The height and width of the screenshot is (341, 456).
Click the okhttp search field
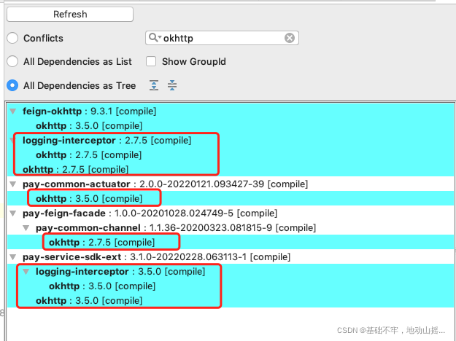(x=222, y=38)
